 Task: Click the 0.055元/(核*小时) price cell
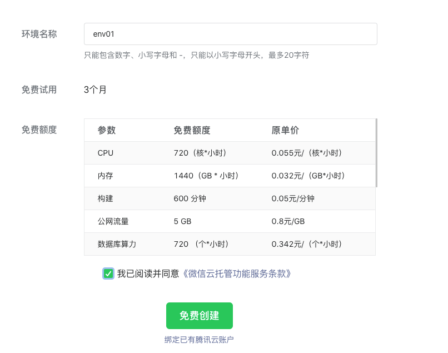point(307,153)
